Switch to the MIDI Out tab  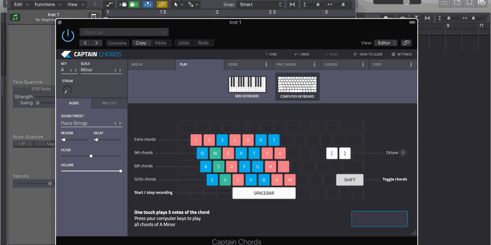(109, 104)
